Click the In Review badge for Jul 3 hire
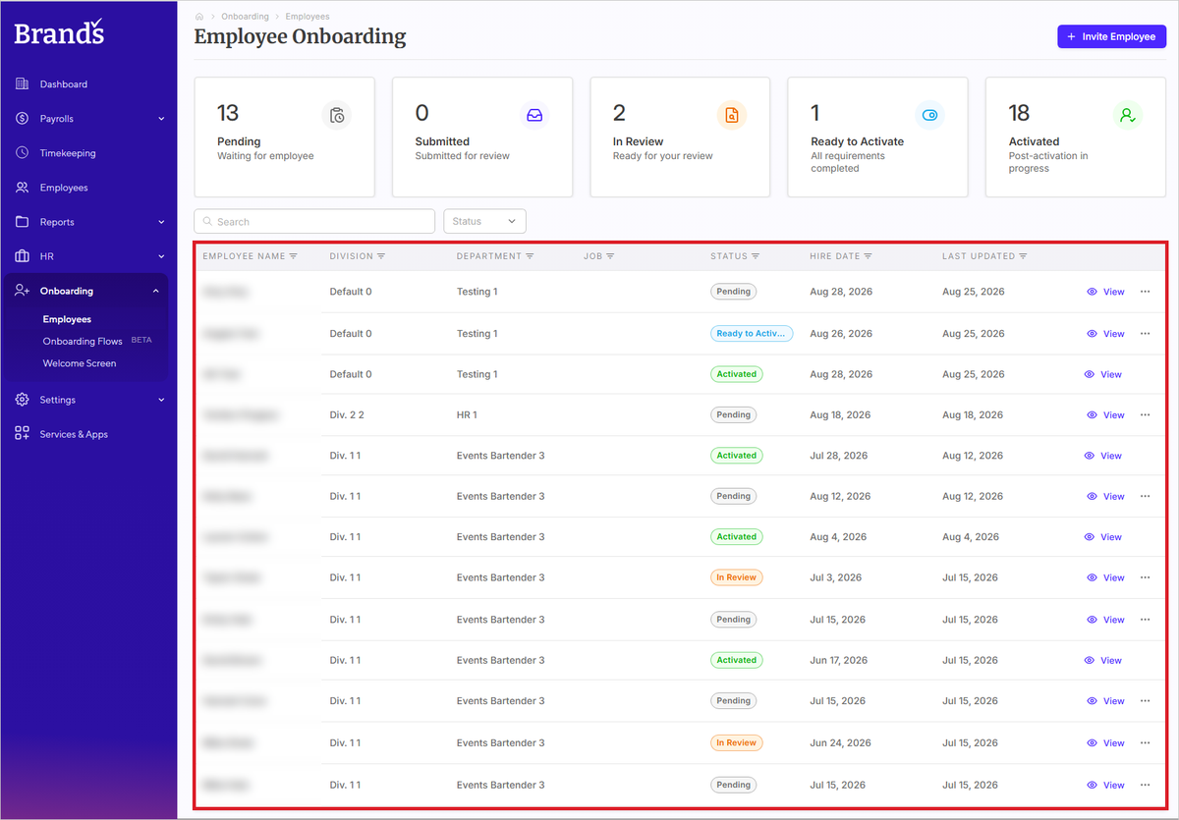 (x=737, y=577)
